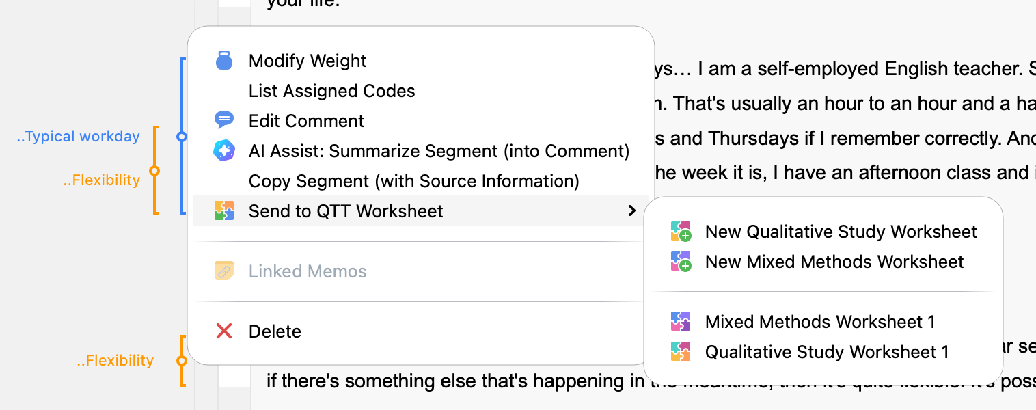Open Qualitative Study Worksheet 1
The image size is (1036, 410).
827,352
